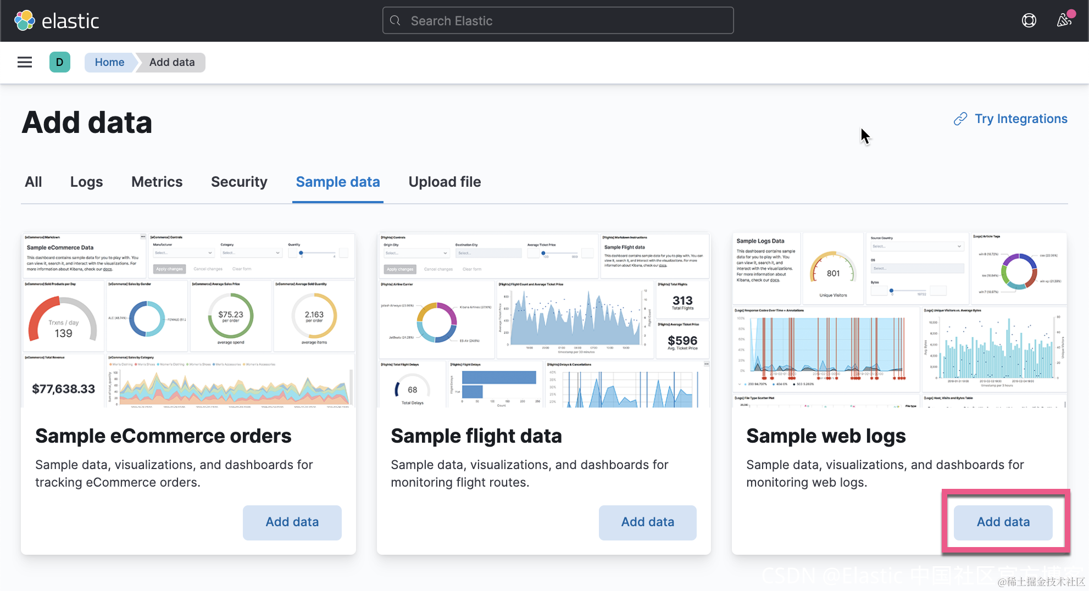Select the Sample data tab
The width and height of the screenshot is (1089, 591).
[x=338, y=182]
